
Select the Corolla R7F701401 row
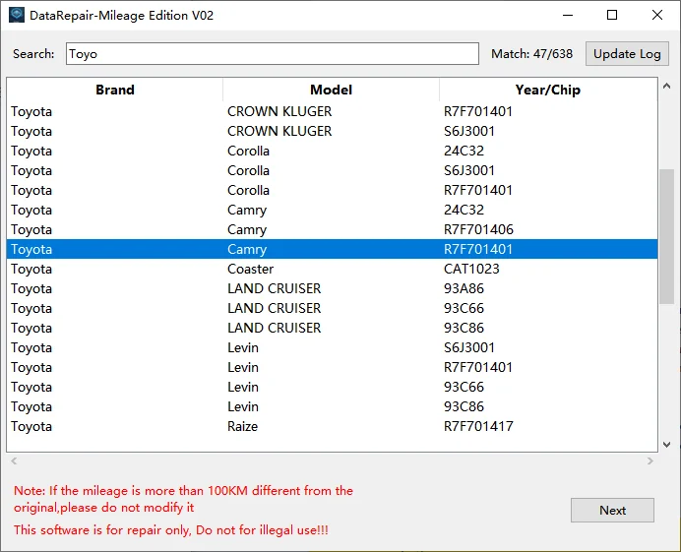tap(332, 190)
